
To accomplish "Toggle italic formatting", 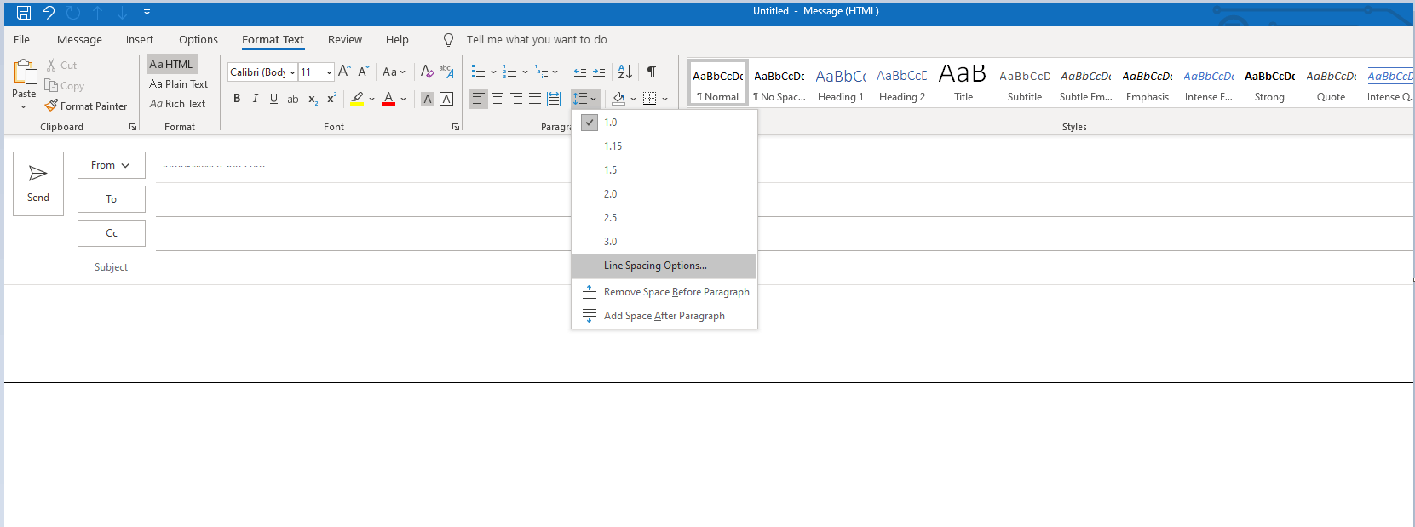I will 255,99.
